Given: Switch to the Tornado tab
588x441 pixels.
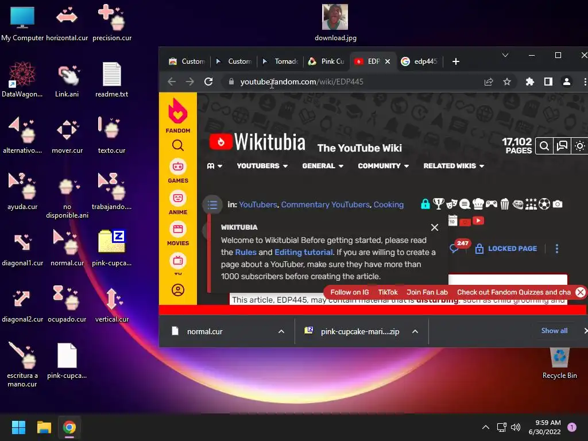Looking at the screenshot, I should (x=280, y=61).
